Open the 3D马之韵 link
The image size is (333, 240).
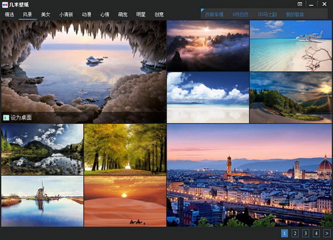pyautogui.click(x=267, y=15)
